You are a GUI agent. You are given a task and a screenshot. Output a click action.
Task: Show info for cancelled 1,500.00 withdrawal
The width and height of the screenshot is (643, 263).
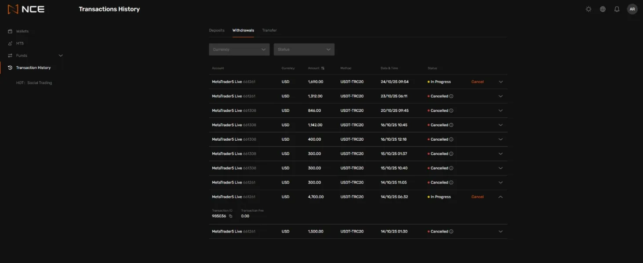pos(451,232)
